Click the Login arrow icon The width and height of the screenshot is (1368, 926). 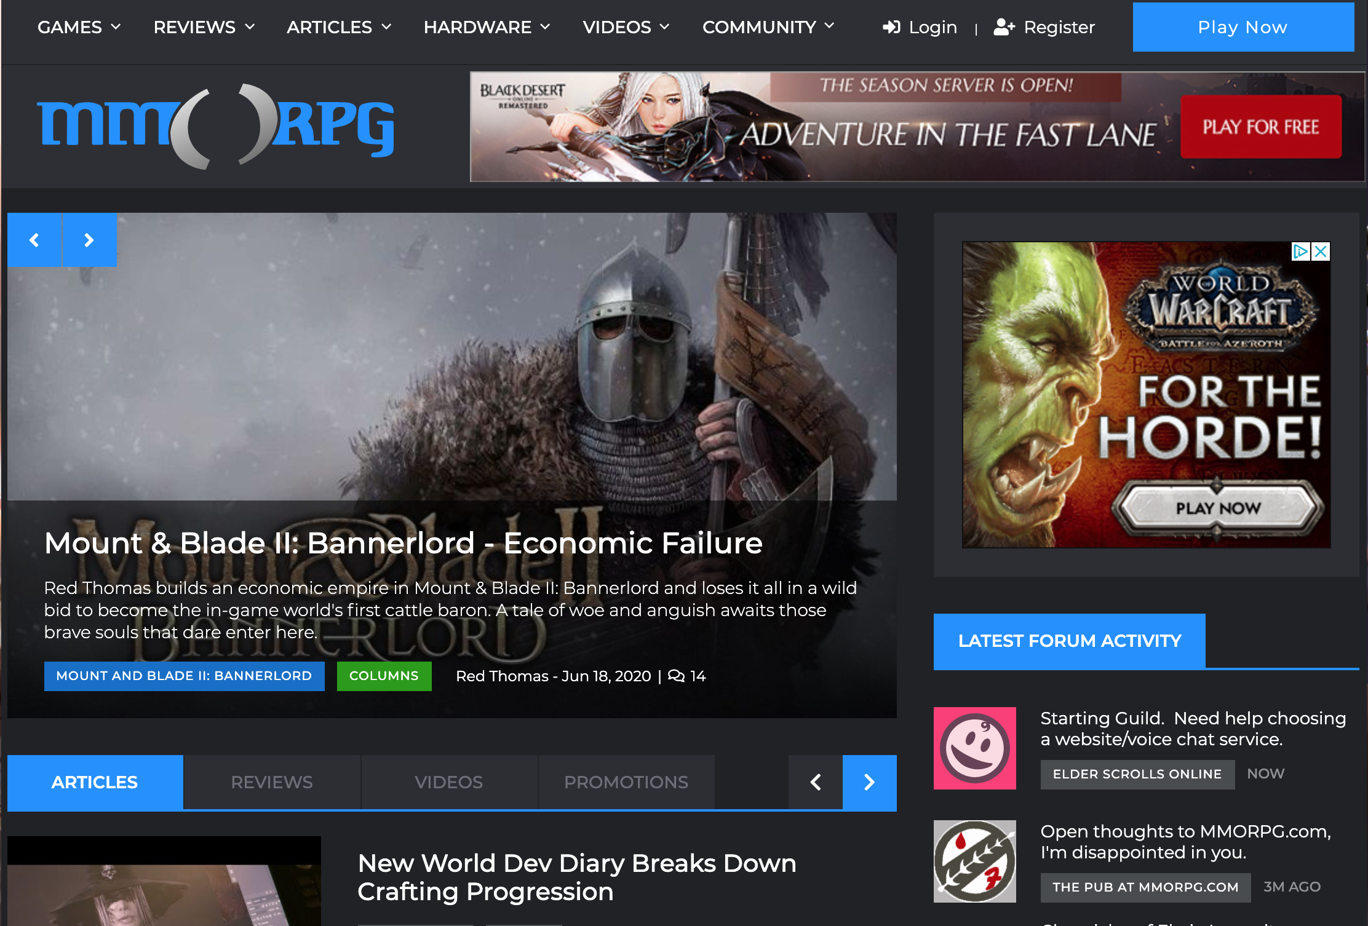click(891, 27)
